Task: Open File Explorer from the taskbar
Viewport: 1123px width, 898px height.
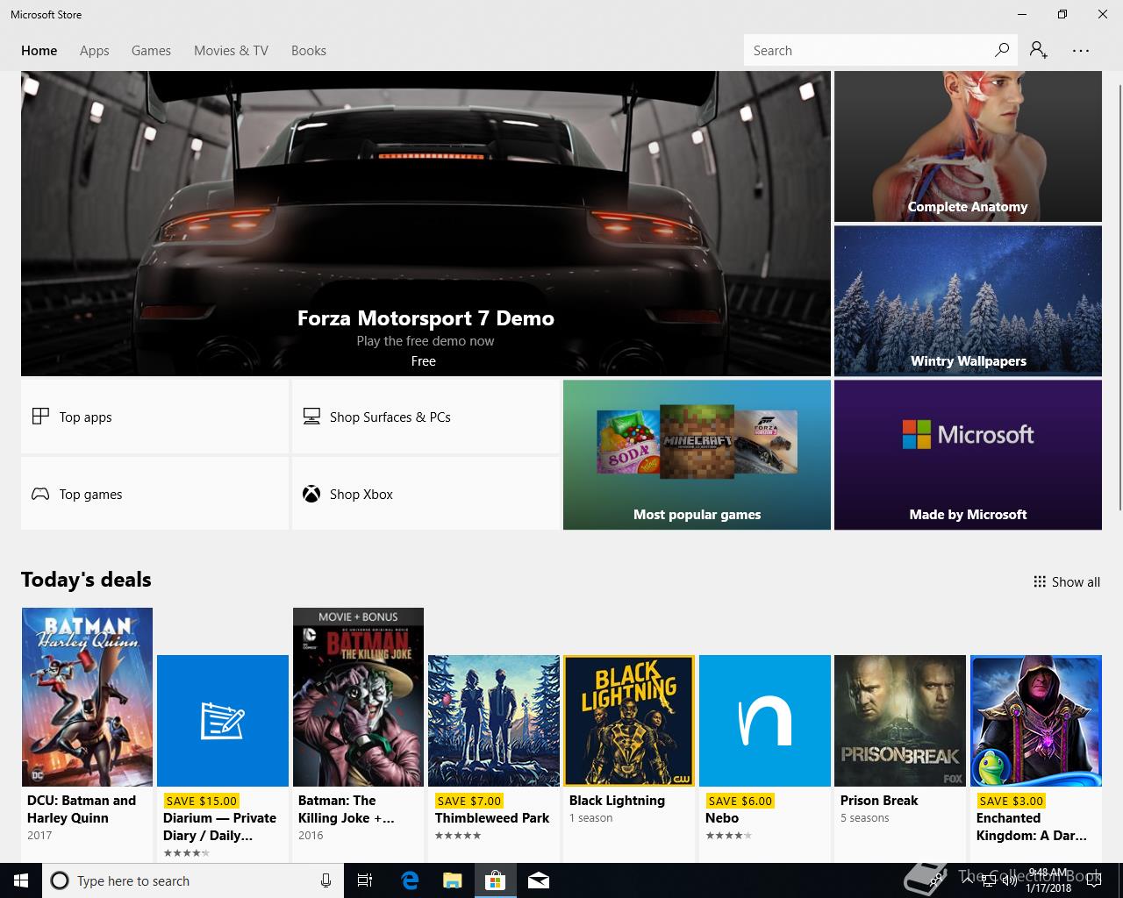Action: click(x=453, y=880)
